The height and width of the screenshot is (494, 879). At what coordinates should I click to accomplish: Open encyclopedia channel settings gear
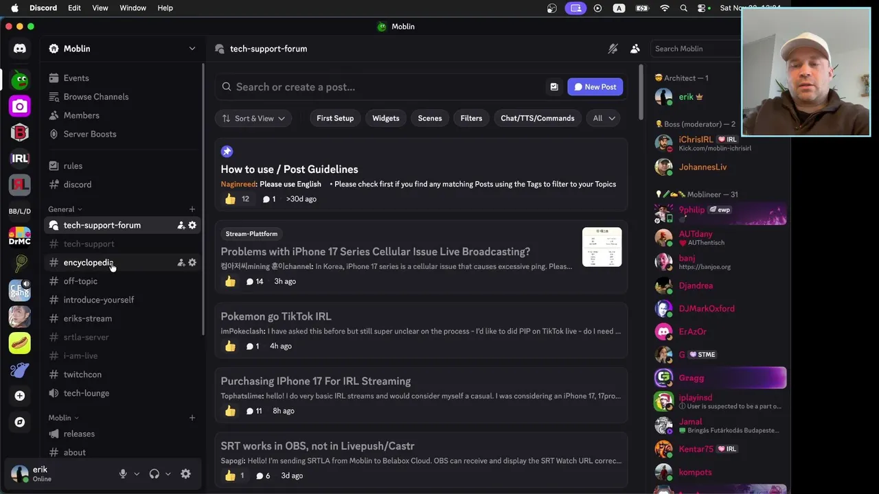[x=192, y=262]
